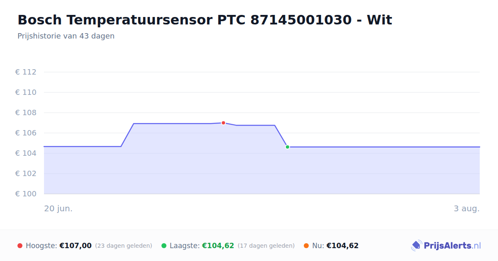Click the highest price value €107,00
This screenshot has height=261, width=498.
[76, 246]
